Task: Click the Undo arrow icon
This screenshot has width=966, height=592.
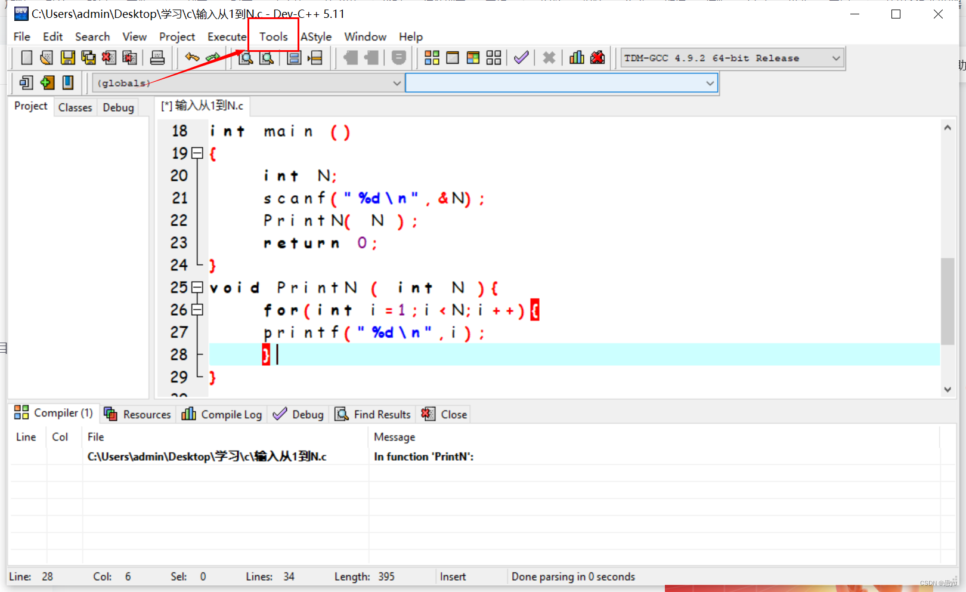Action: tap(191, 57)
